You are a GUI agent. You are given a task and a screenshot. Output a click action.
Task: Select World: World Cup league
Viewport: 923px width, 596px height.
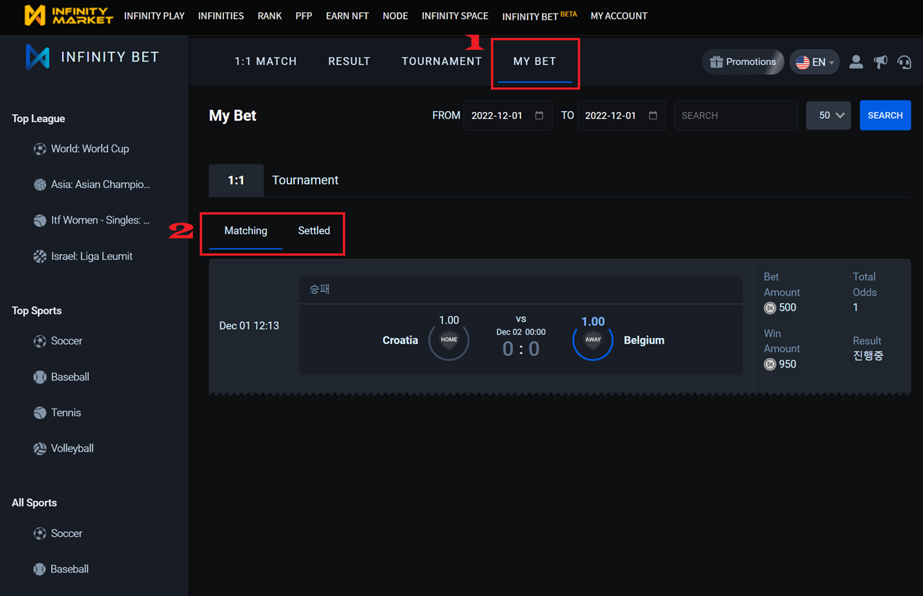(x=89, y=149)
